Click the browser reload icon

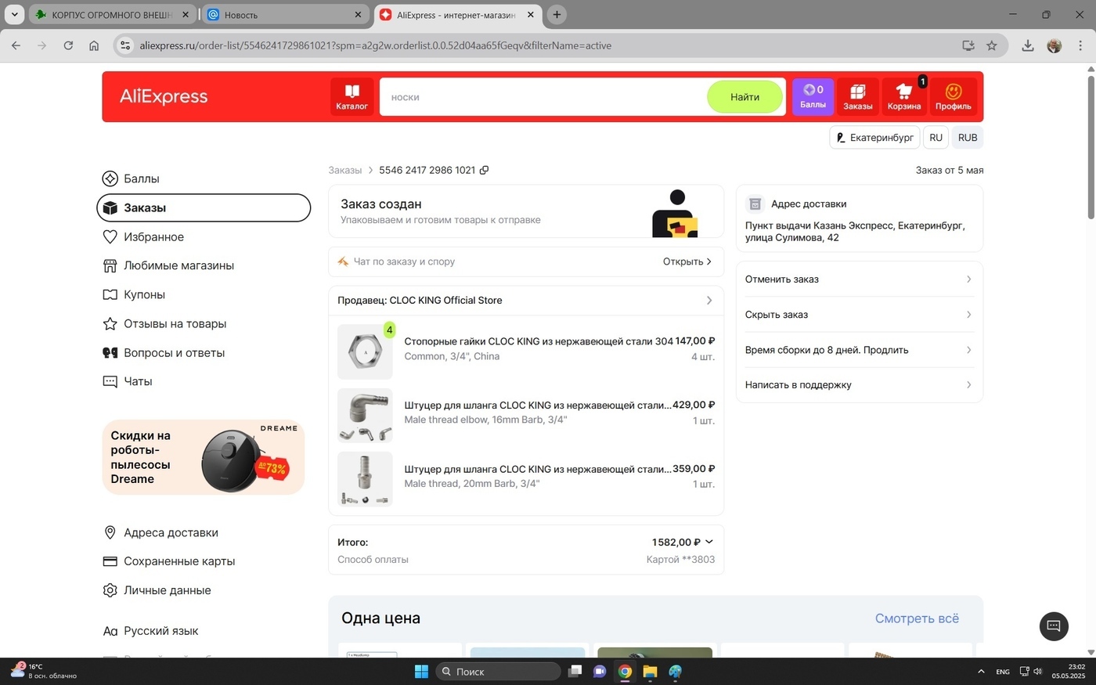[68, 45]
